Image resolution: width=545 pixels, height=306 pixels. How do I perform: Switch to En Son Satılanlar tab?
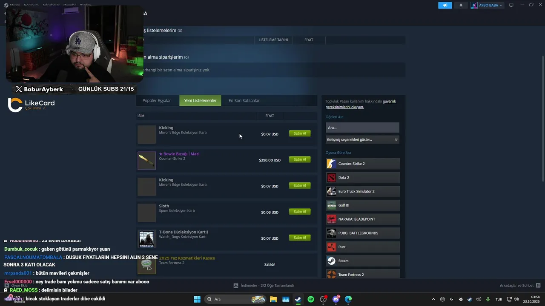(244, 101)
